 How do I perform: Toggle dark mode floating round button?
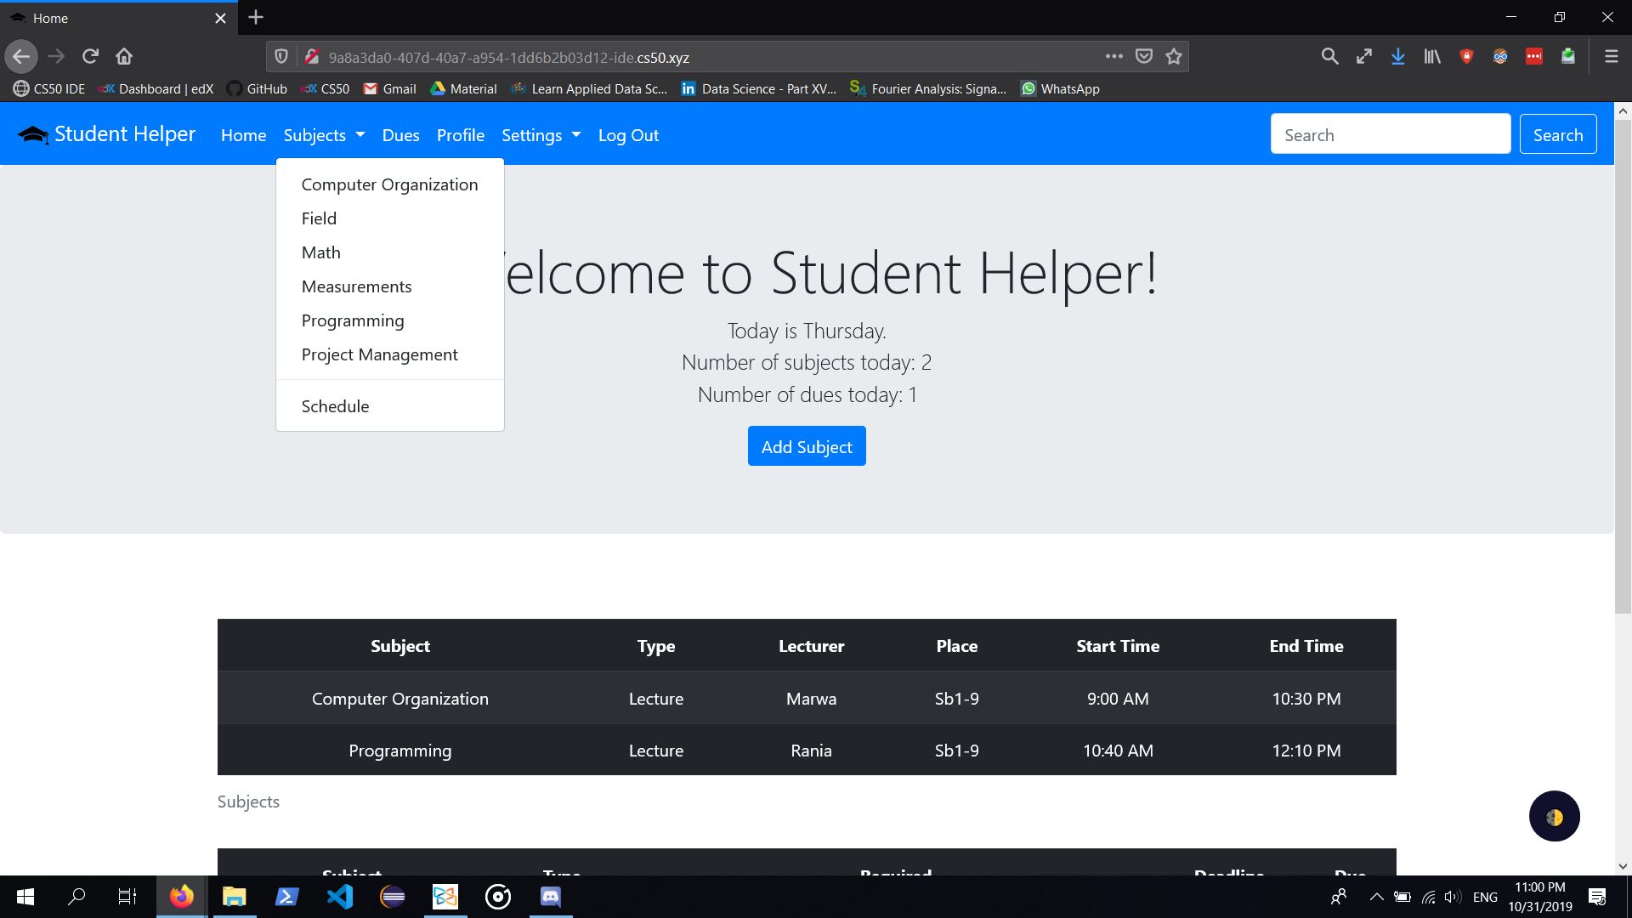(x=1554, y=817)
